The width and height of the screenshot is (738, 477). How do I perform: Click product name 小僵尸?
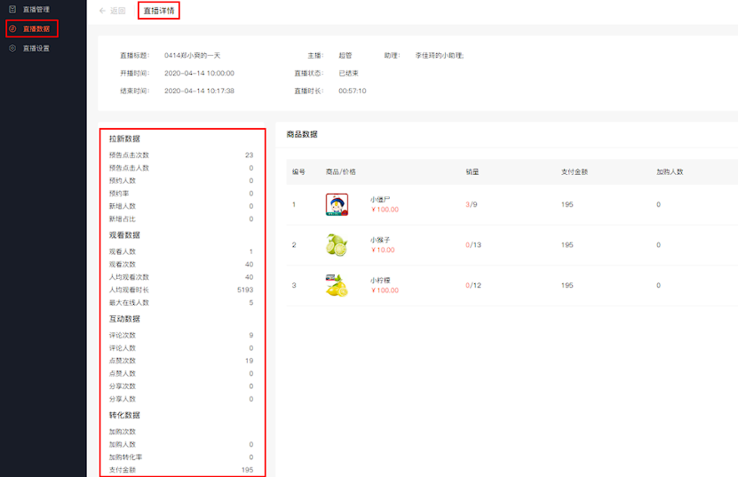click(x=380, y=200)
